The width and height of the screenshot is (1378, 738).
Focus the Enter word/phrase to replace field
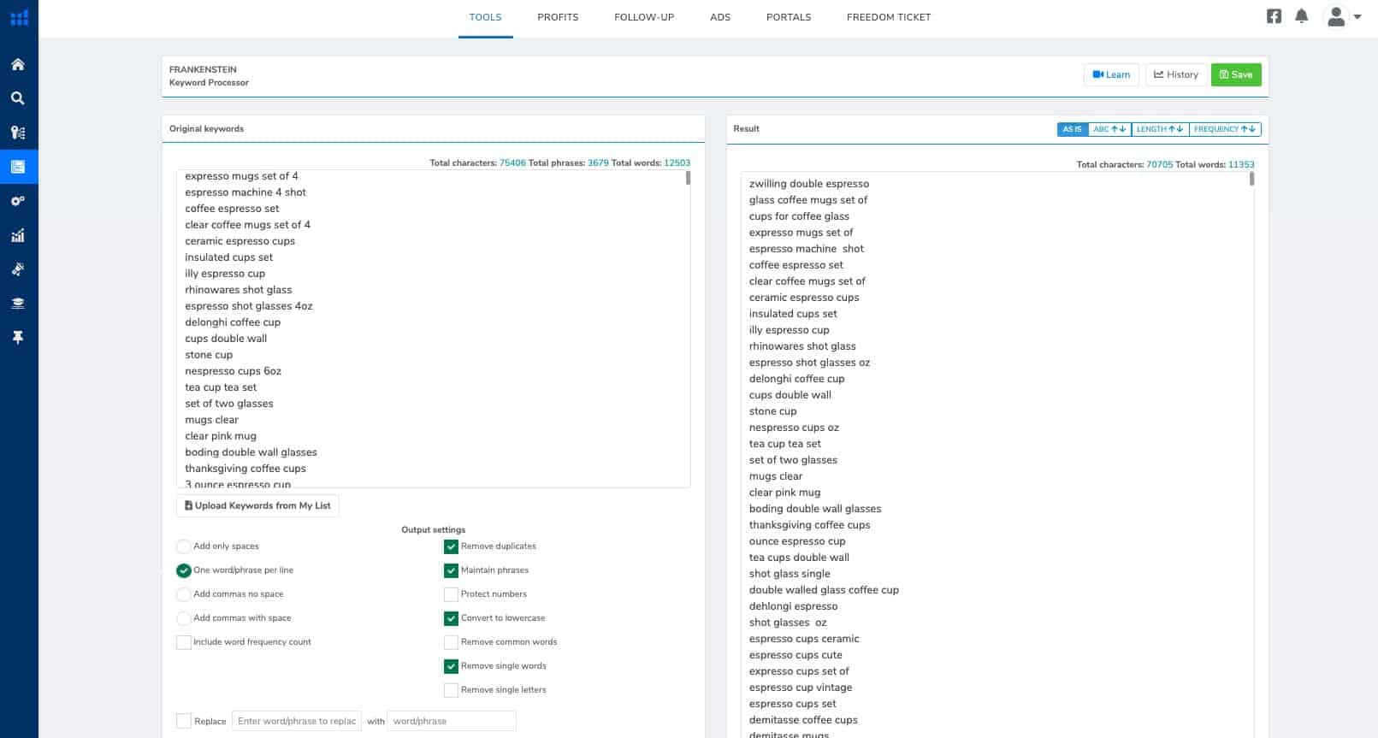pos(297,721)
